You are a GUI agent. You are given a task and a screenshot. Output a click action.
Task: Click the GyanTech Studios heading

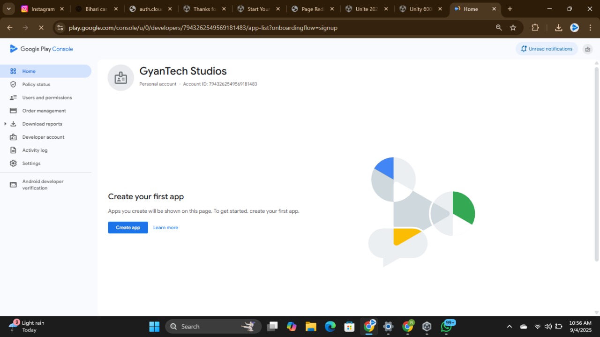point(183,71)
